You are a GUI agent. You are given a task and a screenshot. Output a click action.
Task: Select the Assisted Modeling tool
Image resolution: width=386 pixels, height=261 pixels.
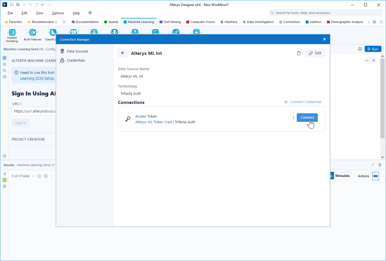(12, 35)
